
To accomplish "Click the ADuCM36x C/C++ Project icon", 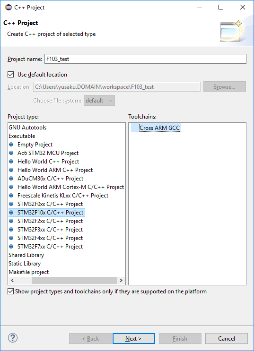I will pyautogui.click(x=11, y=179).
